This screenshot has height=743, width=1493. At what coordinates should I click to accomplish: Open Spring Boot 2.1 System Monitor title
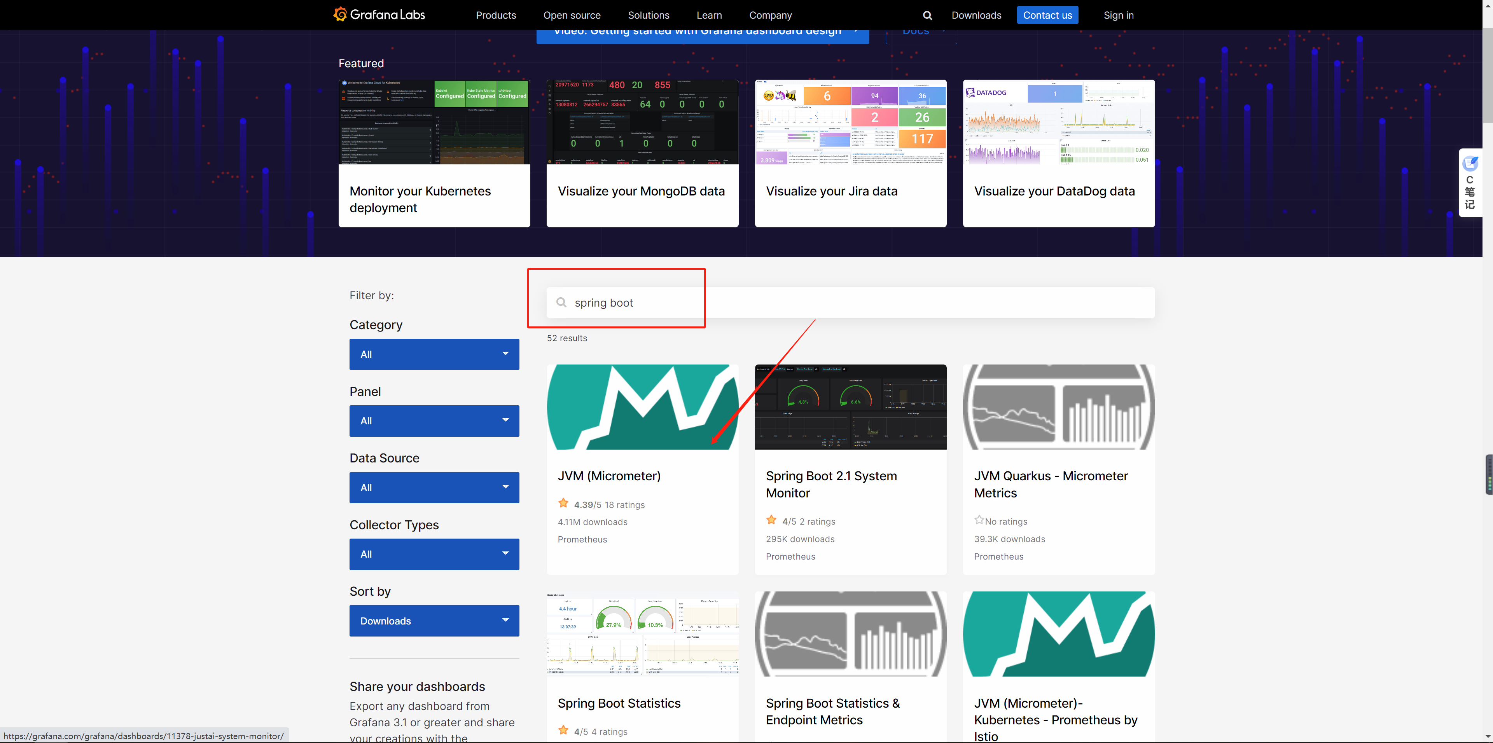[831, 484]
